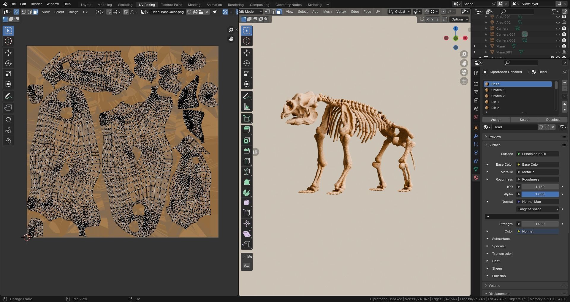570x302 pixels.
Task: Select the Pinch tool in UV editor
Action: [x=8, y=140]
